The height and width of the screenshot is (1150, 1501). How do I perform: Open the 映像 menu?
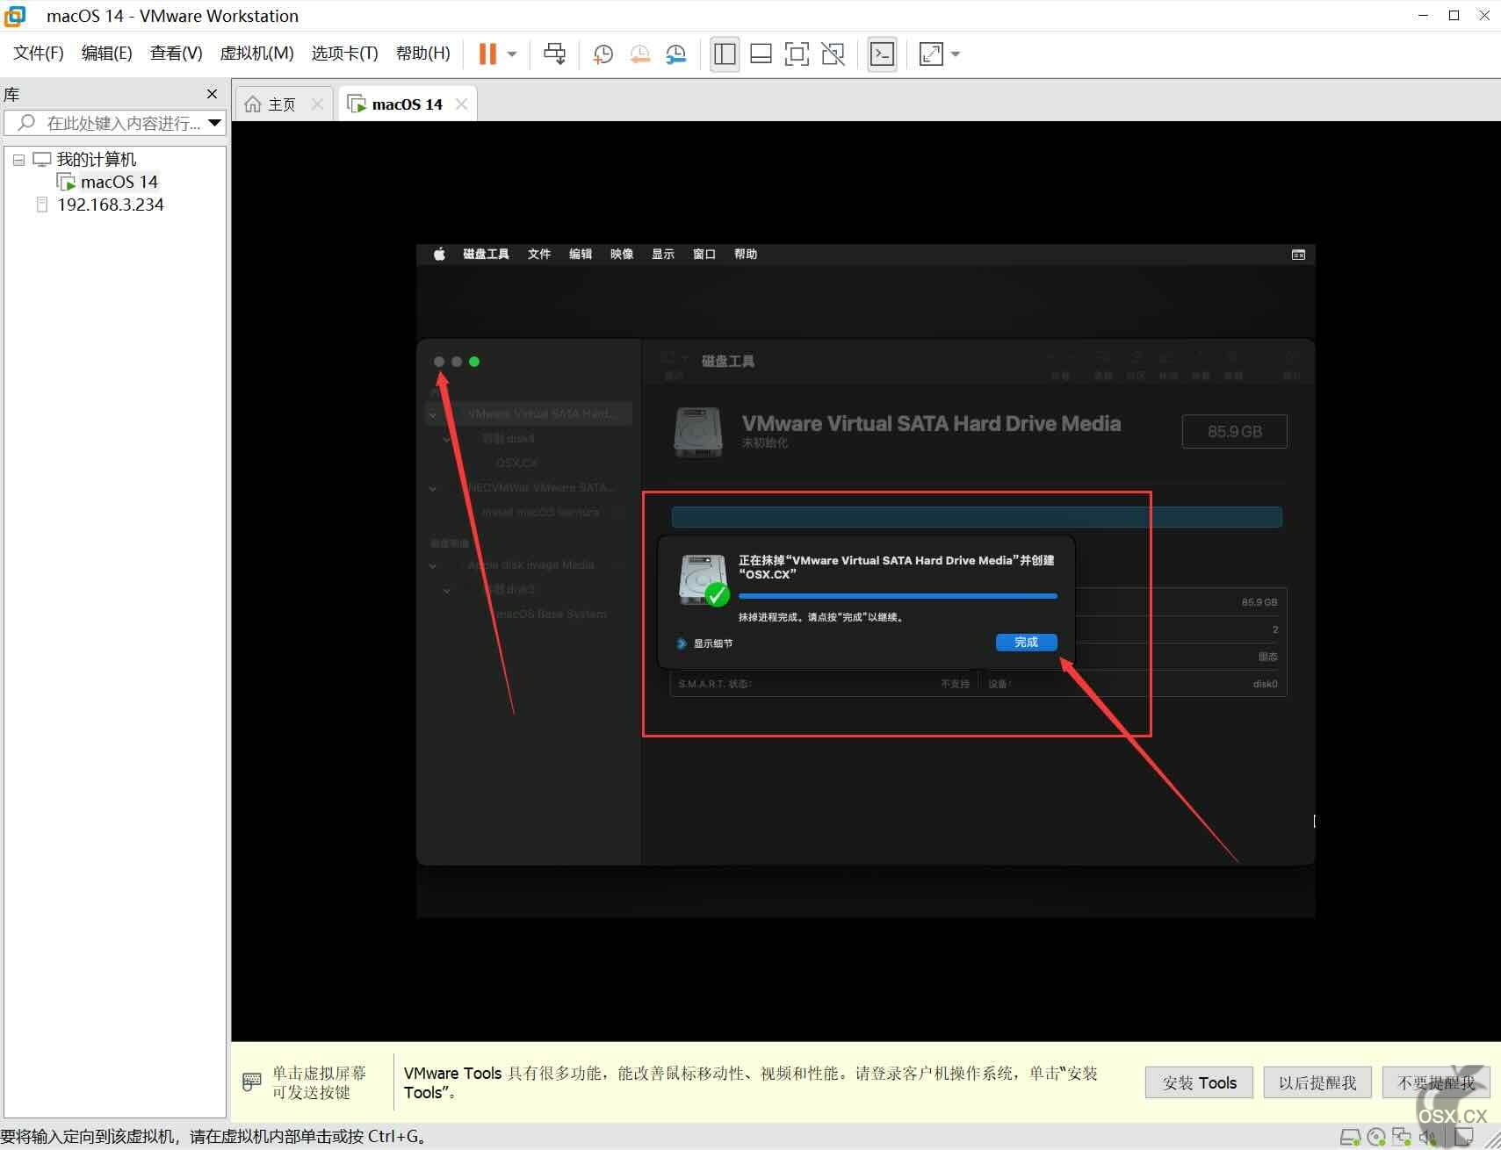coord(622,255)
